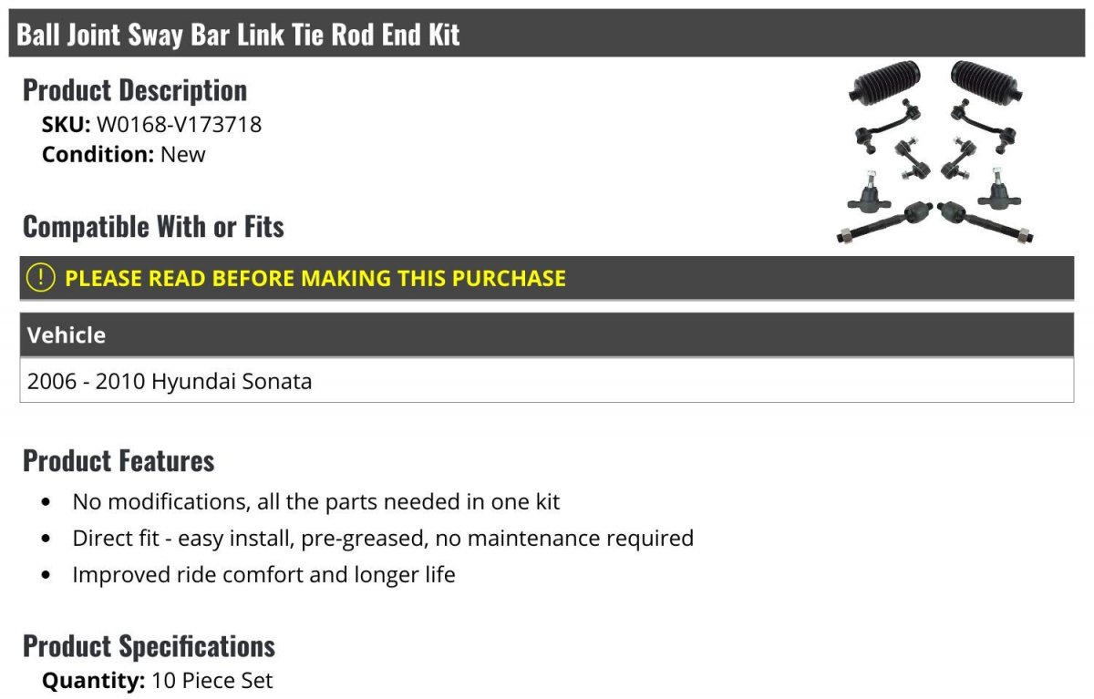Click the yellow warning exclamation icon
This screenshot has width=1094, height=699.
[x=40, y=278]
